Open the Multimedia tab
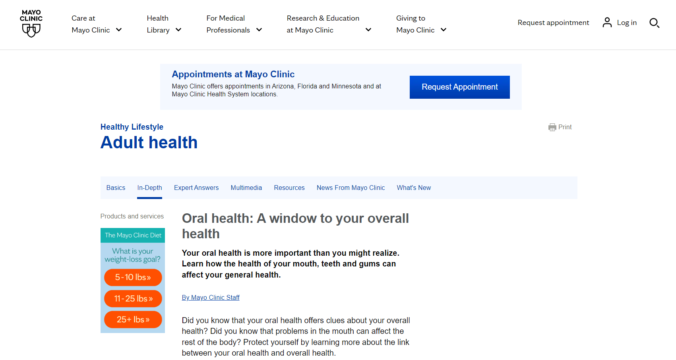This screenshot has width=676, height=360. 246,188
